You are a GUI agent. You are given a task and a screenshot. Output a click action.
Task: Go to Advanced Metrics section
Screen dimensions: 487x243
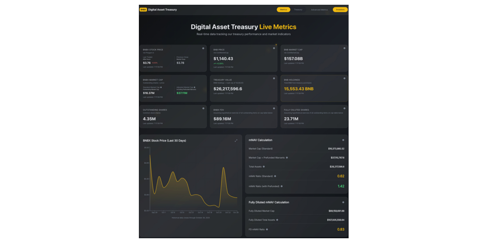click(x=319, y=9)
